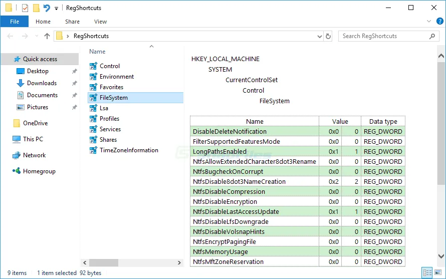Click the file list horizontal scrollbar thumb
446x279 pixels.
104,262
